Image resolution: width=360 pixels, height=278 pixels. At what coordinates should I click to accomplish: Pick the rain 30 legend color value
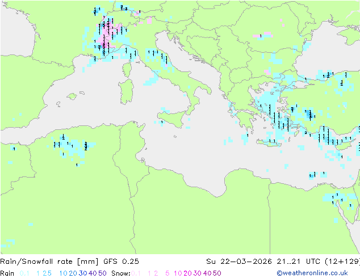(x=83, y=273)
